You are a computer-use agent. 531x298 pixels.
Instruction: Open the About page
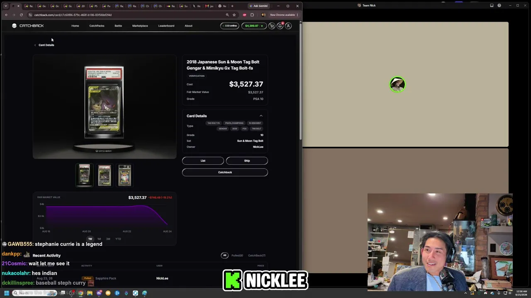coord(188,26)
